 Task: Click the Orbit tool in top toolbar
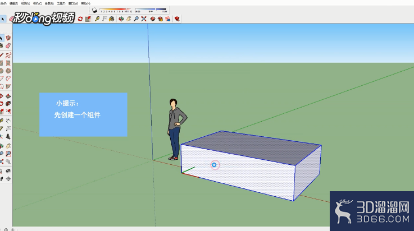pyautogui.click(x=121, y=19)
